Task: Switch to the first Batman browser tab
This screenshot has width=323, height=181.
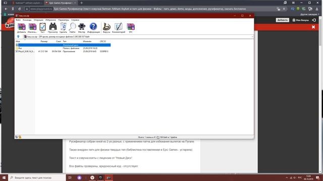Action: click(x=27, y=3)
